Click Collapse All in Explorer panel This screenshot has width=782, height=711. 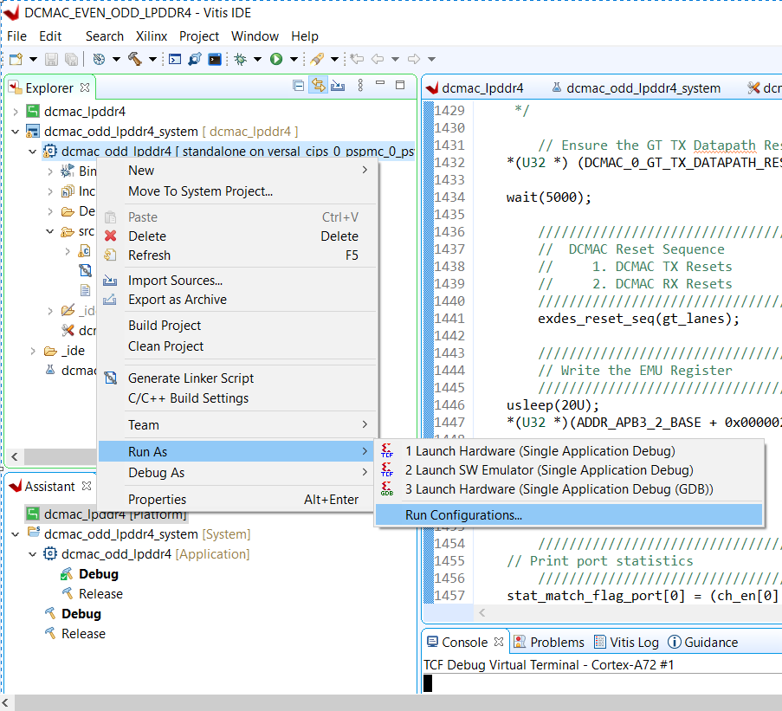click(299, 86)
